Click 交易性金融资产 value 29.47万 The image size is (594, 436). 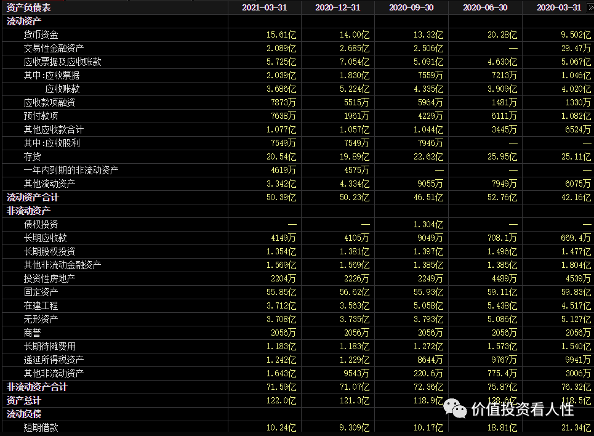pos(576,49)
